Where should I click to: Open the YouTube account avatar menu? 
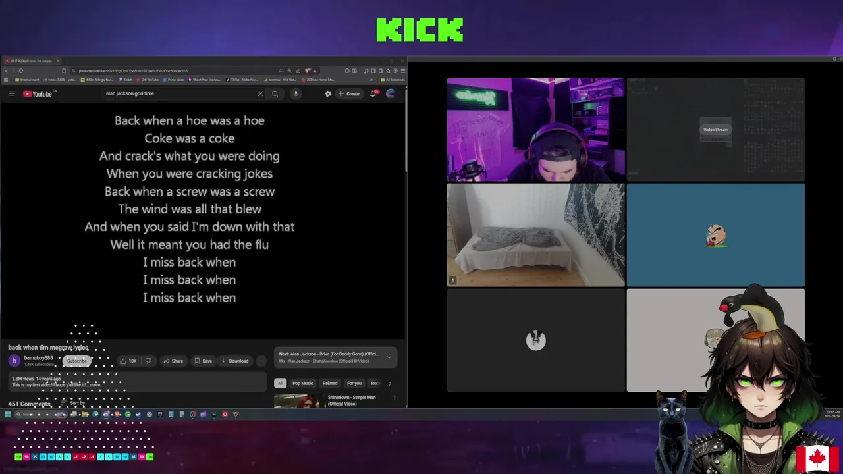point(391,93)
